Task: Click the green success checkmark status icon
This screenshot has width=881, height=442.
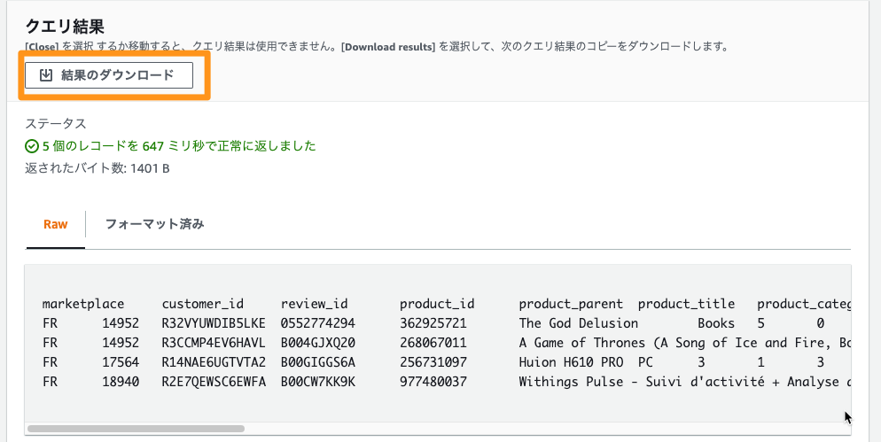Action: (x=32, y=146)
